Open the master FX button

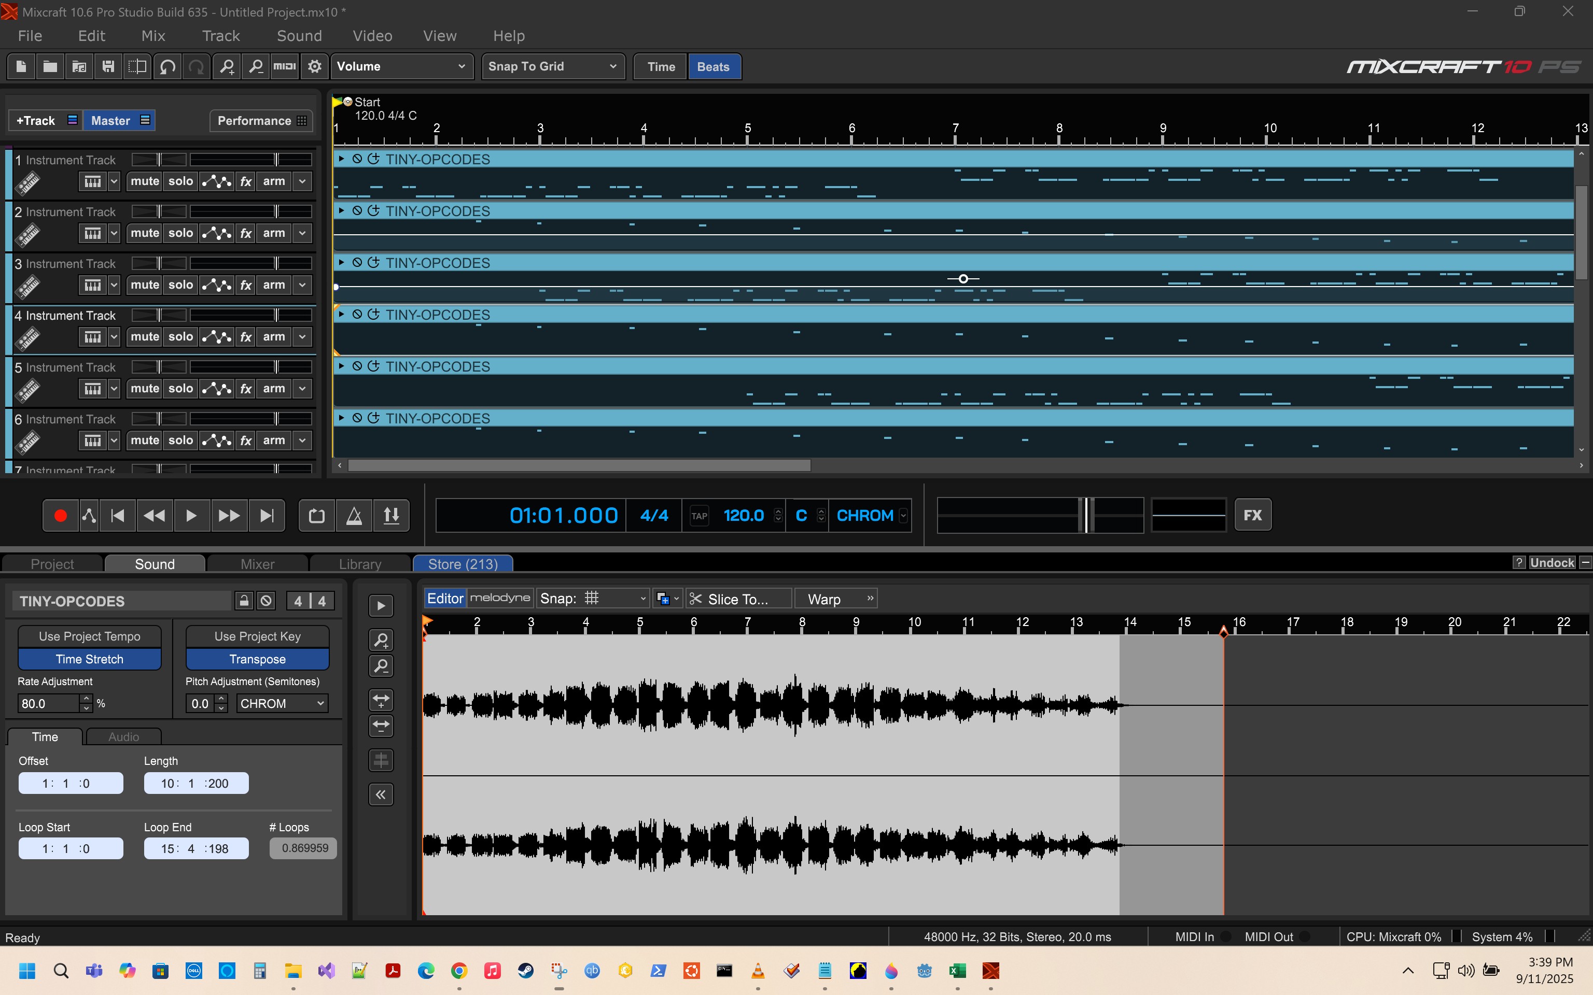pos(1253,515)
